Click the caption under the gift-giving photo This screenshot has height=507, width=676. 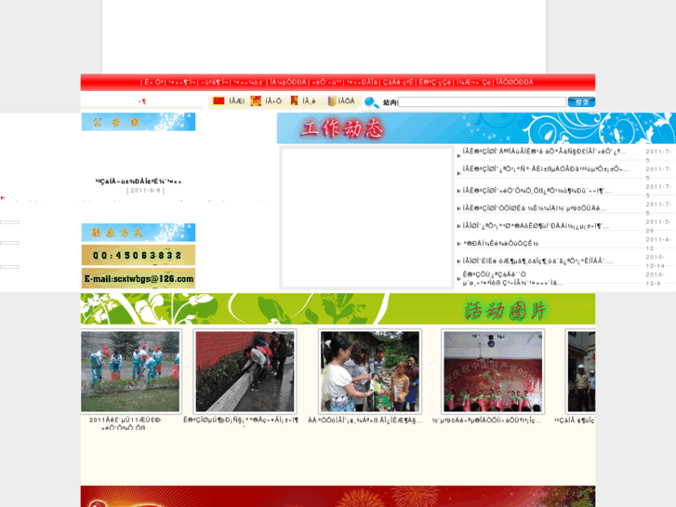[x=365, y=420]
